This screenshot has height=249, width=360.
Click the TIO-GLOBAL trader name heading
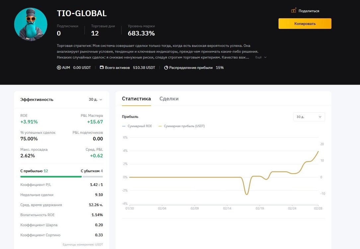(82, 13)
